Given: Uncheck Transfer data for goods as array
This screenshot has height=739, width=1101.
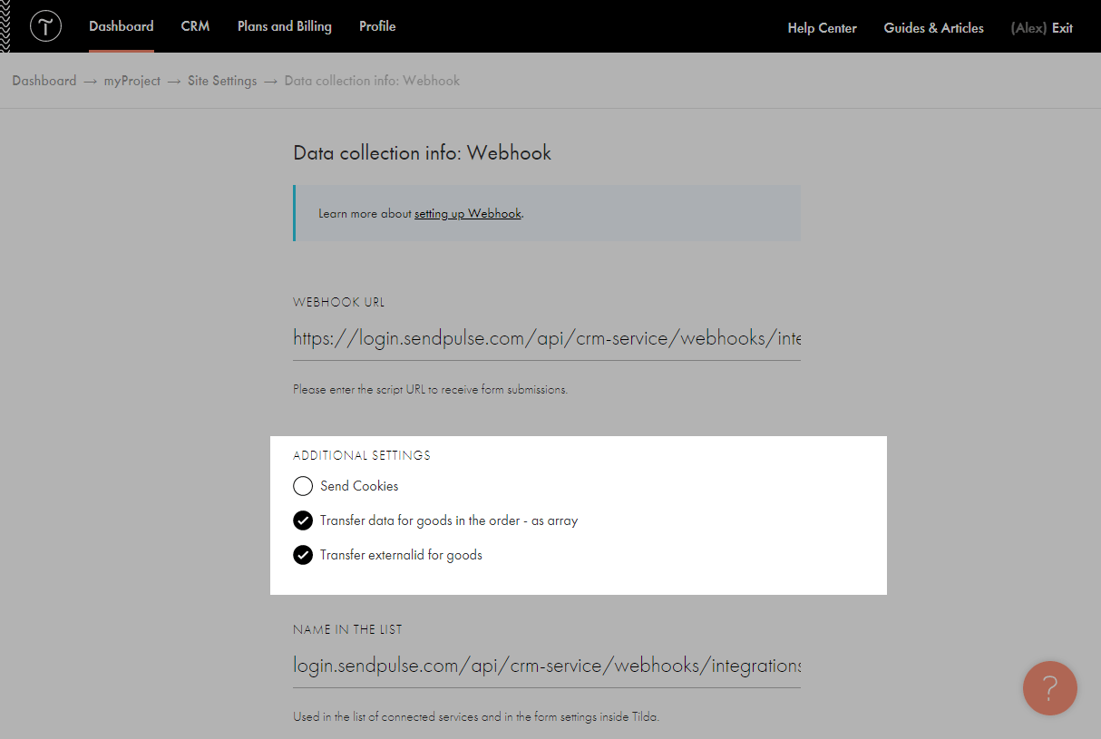Looking at the screenshot, I should [x=303, y=520].
